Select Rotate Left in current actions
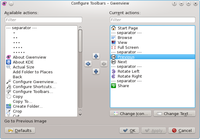 [x=126, y=71]
